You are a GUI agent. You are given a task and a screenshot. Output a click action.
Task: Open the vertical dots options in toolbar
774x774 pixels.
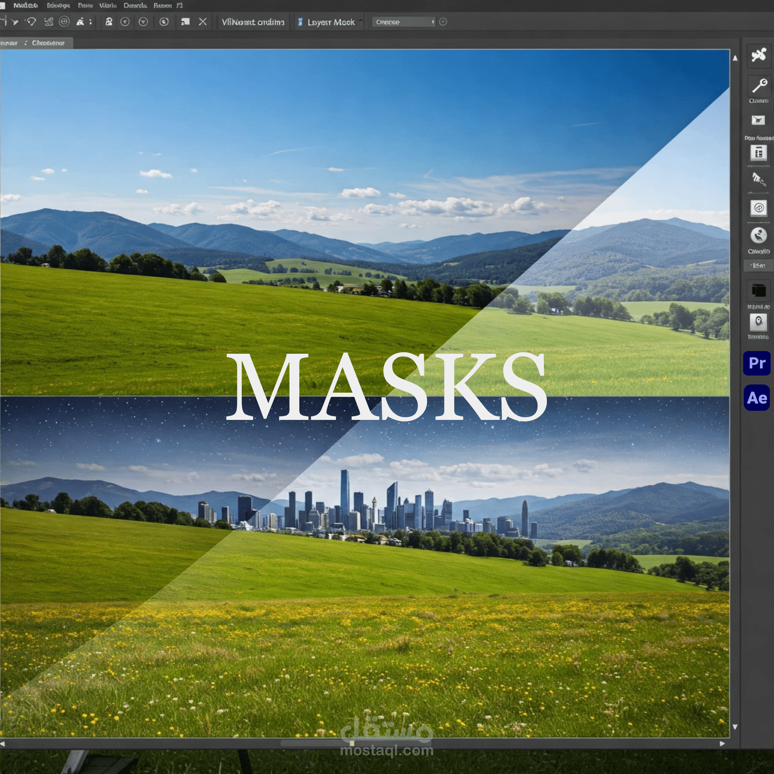(x=91, y=22)
